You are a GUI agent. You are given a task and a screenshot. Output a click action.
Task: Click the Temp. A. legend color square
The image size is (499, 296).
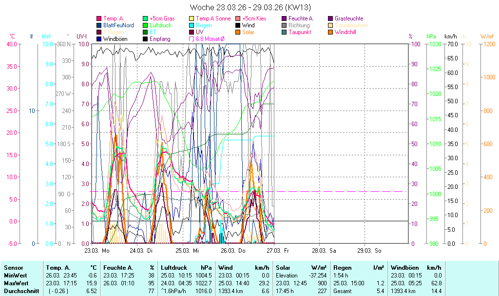tap(99, 18)
